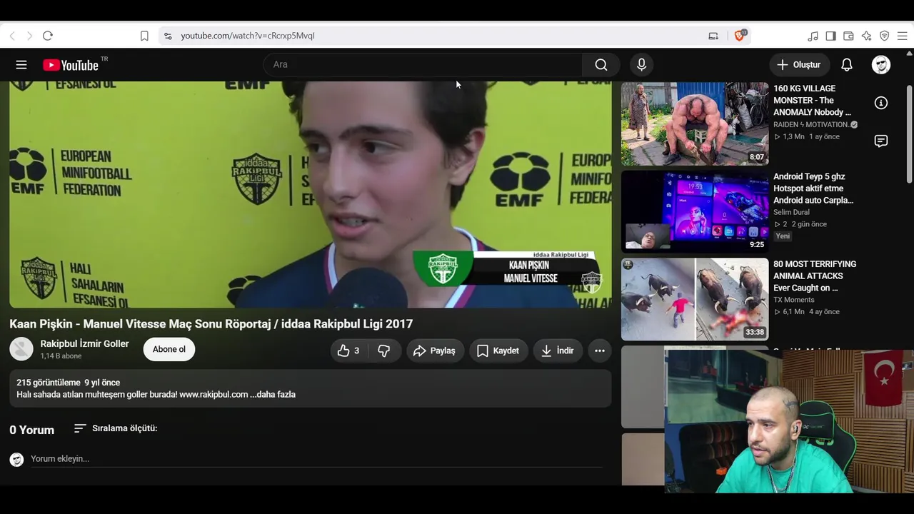Launch the Leo AI sparkle icon
The height and width of the screenshot is (514, 914).
(867, 36)
